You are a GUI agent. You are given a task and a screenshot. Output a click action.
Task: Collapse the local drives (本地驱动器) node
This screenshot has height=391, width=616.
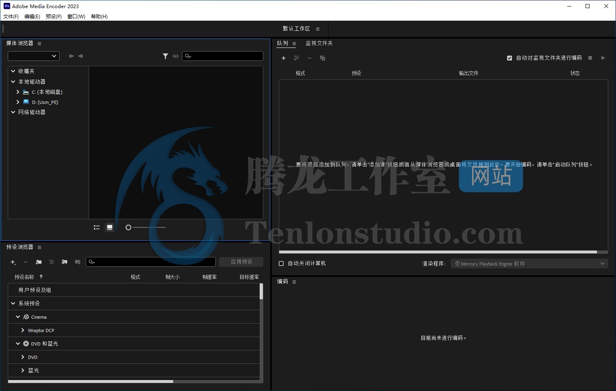[13, 82]
